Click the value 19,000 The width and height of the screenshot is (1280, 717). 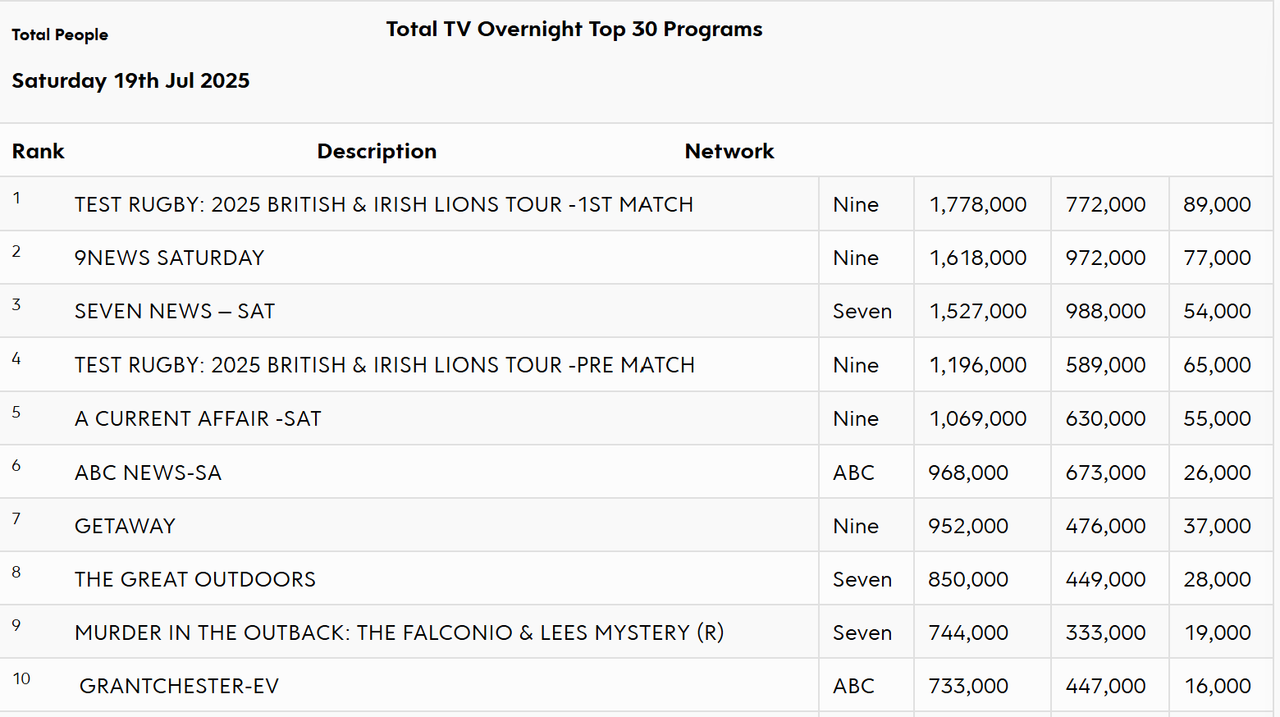click(1218, 633)
